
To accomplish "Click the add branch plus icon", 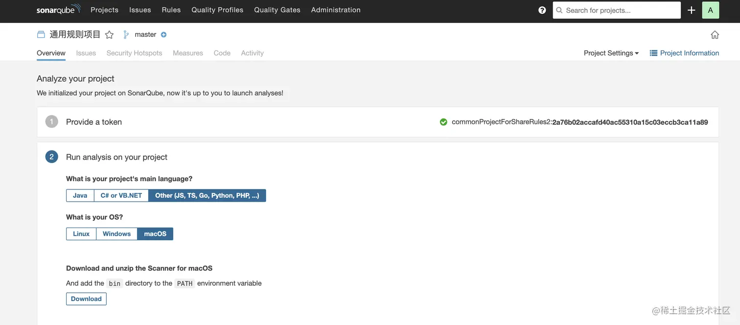I will (163, 35).
